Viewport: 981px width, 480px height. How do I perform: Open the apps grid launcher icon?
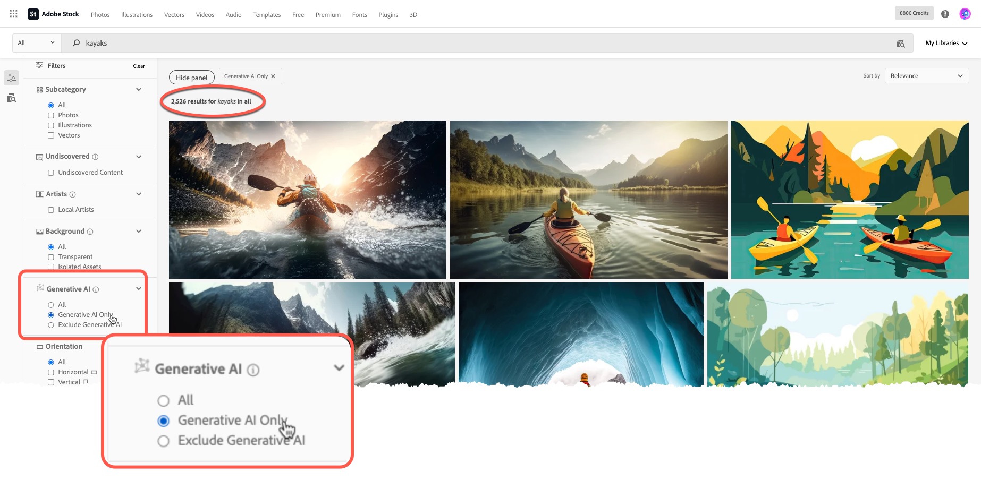point(14,14)
